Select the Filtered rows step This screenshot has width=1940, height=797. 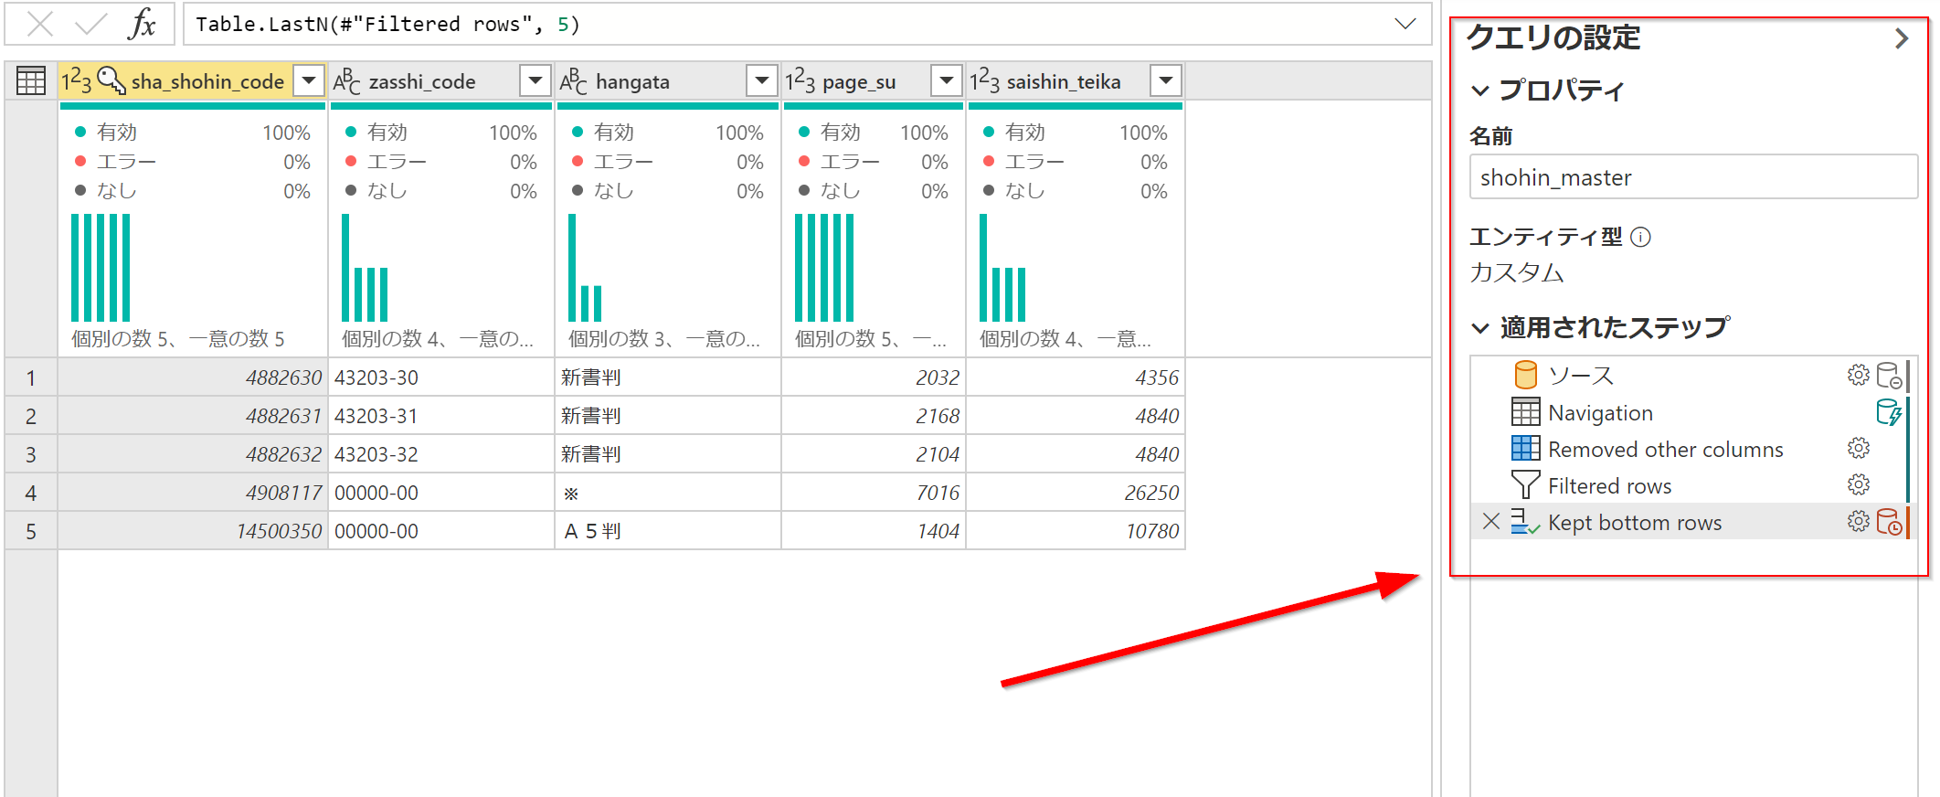[x=1609, y=486]
